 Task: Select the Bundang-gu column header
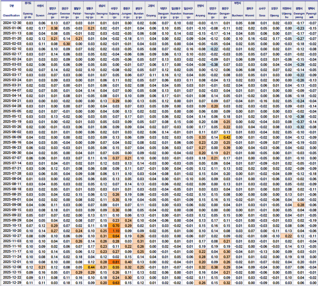click(139, 10)
